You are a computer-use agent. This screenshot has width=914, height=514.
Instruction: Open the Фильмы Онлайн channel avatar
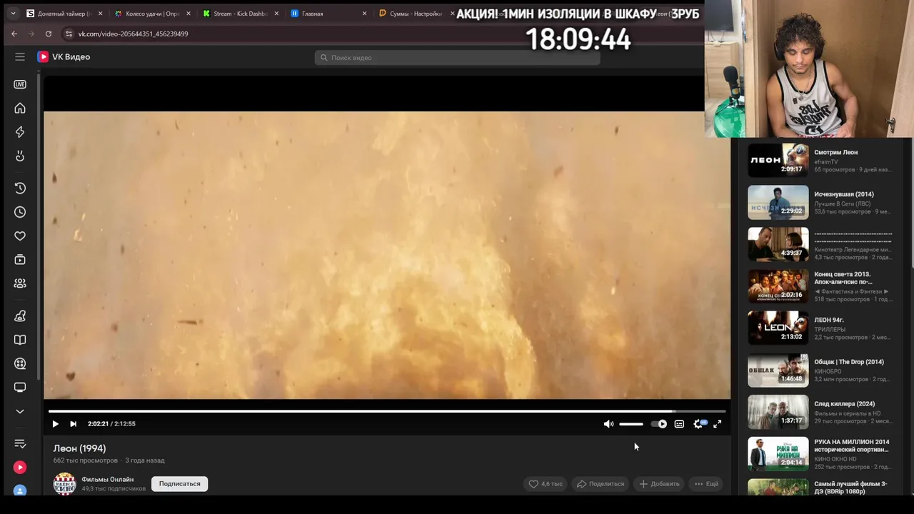pos(65,484)
